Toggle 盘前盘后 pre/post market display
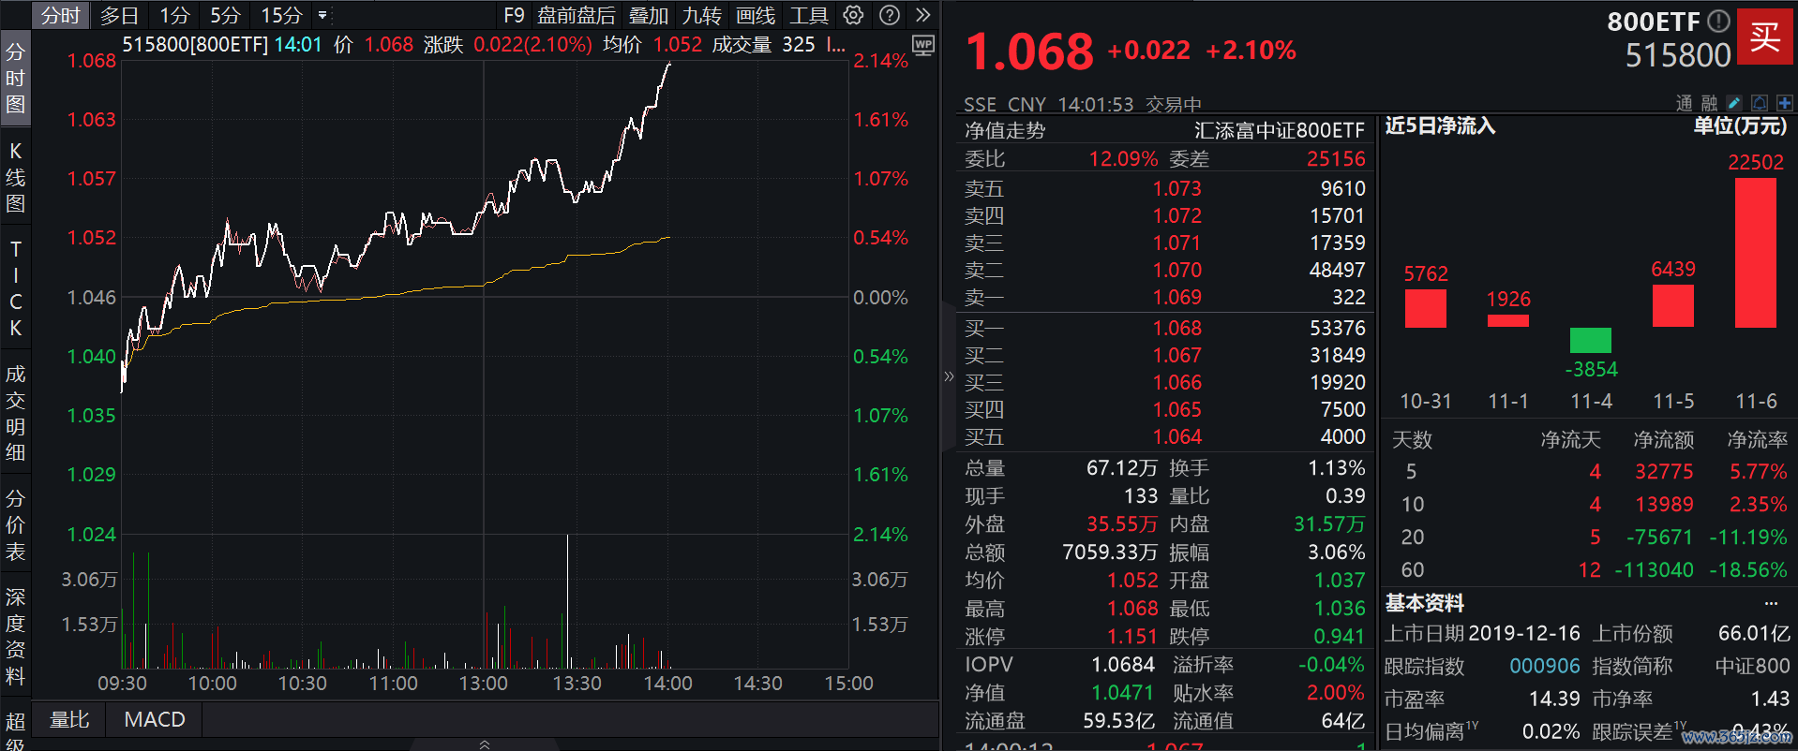The height and width of the screenshot is (751, 1798). coord(577,15)
